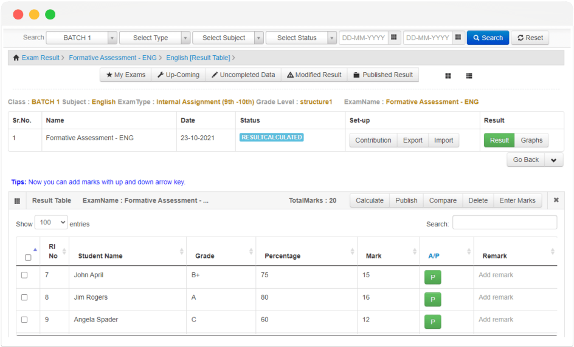This screenshot has height=347, width=574.
Task: Tick checkbox for John April
Action: click(x=24, y=275)
